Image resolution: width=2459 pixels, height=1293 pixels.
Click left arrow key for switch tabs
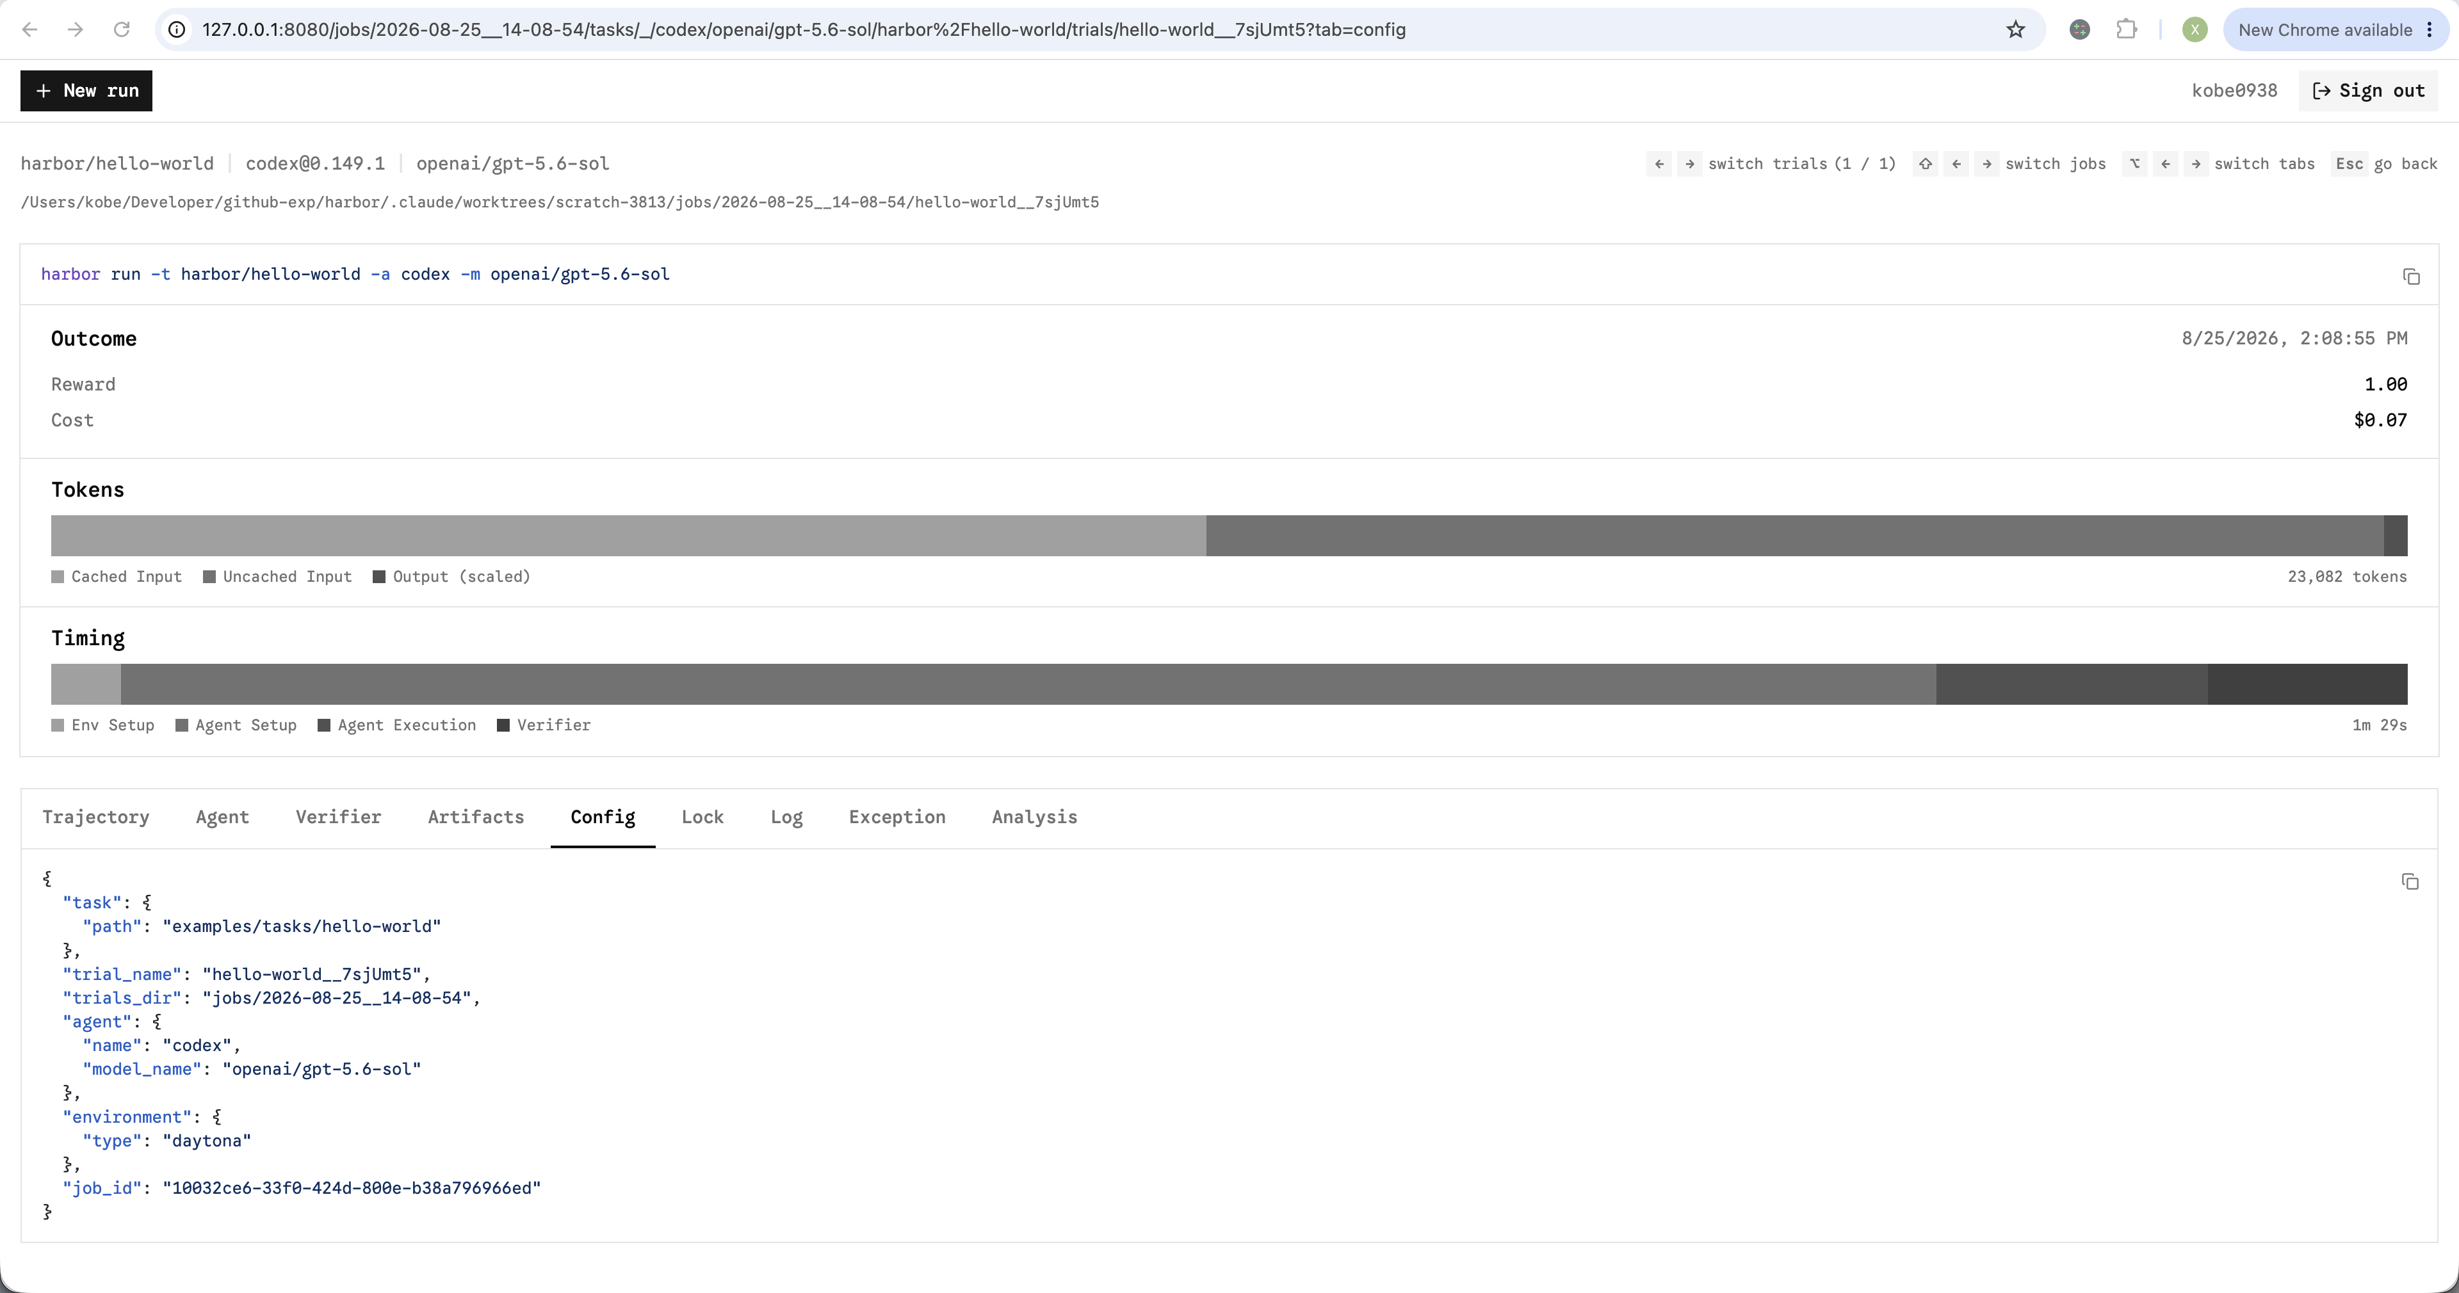click(2165, 164)
